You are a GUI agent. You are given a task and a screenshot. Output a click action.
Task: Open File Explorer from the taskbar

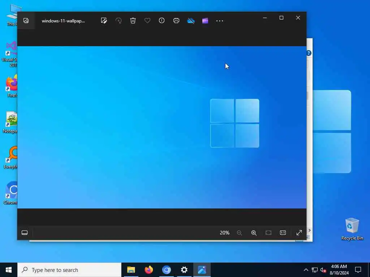click(131, 270)
